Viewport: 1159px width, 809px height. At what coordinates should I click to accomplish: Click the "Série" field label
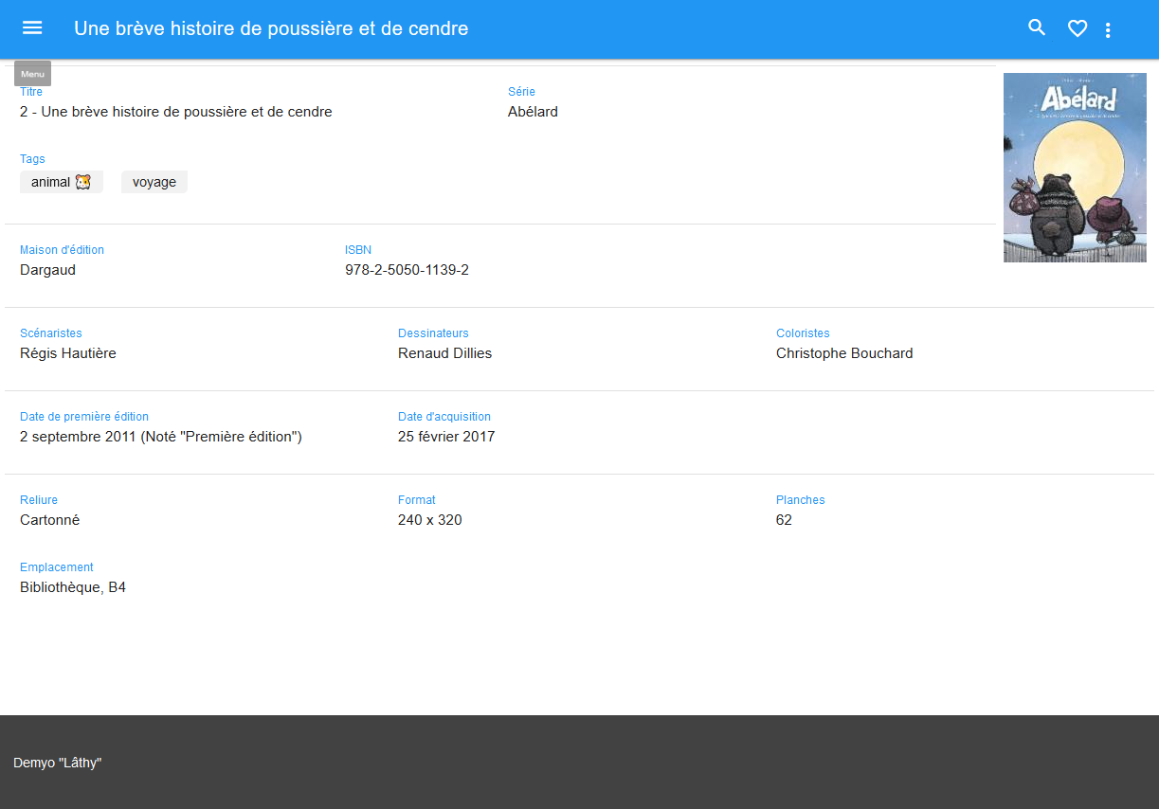tap(521, 92)
